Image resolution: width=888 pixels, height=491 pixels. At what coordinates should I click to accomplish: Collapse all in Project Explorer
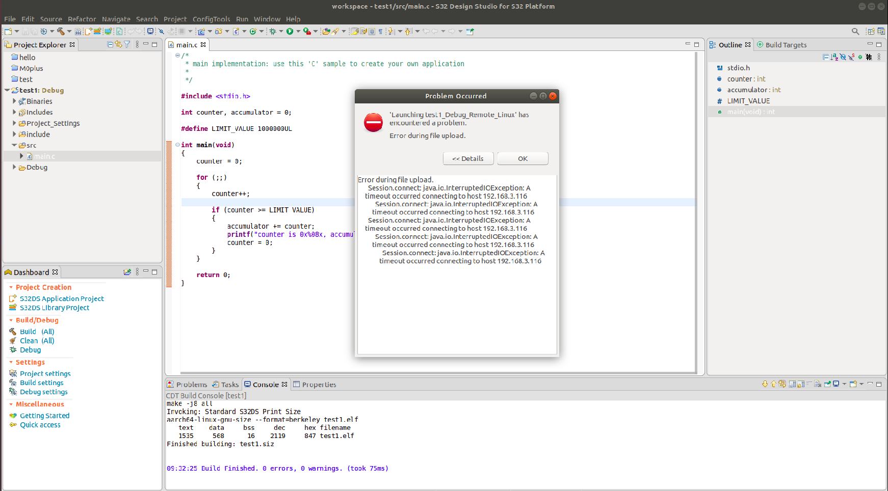(110, 45)
